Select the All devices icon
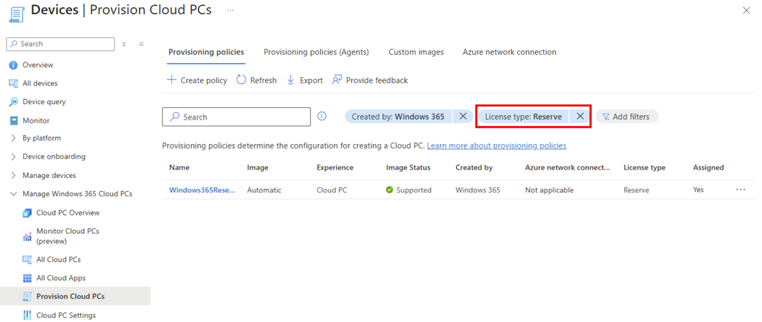This screenshot has height=322, width=762. tap(13, 83)
